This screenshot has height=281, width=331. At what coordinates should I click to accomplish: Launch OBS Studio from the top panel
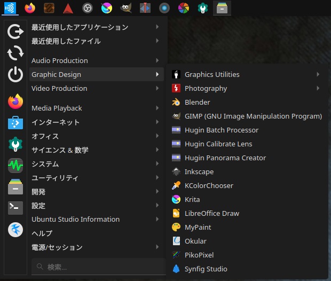click(x=88, y=8)
